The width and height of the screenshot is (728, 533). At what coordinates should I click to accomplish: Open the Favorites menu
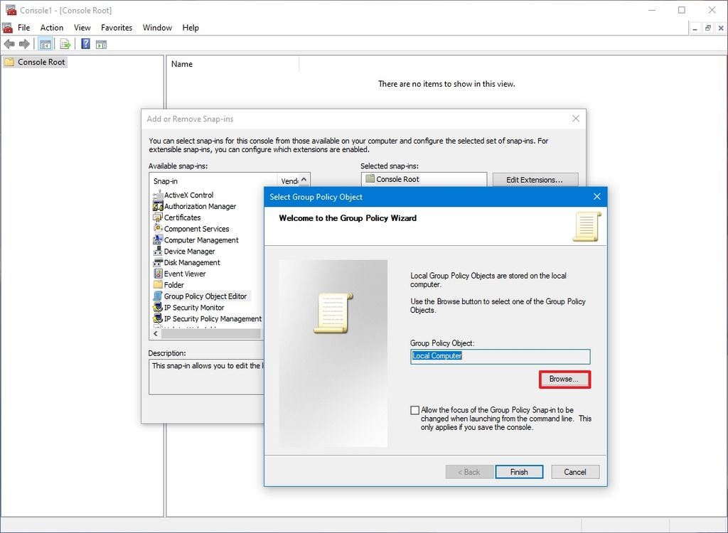point(116,28)
